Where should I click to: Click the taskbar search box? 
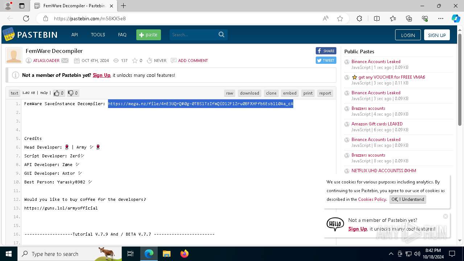pyautogui.click(x=70, y=254)
